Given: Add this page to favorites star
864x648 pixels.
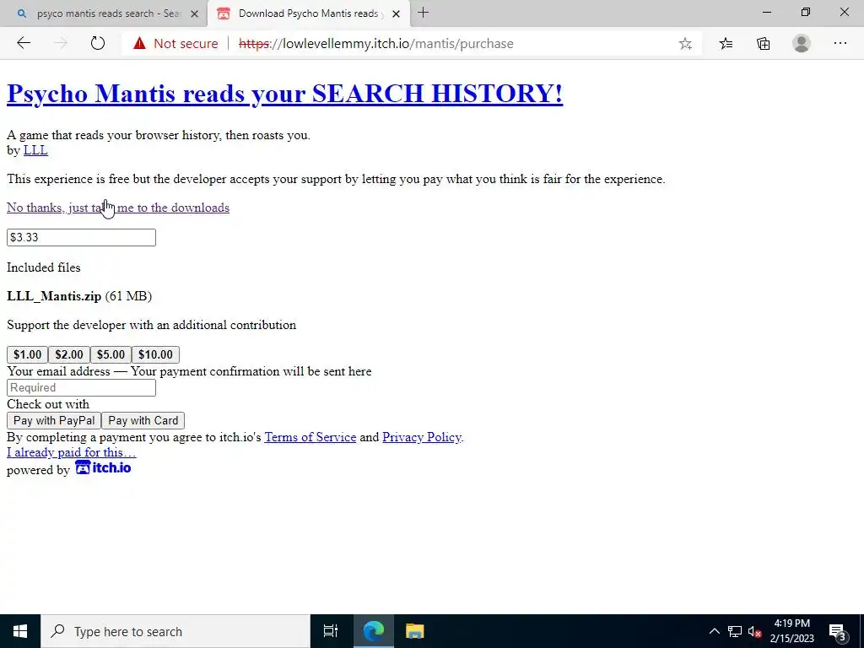Looking at the screenshot, I should pos(685,44).
